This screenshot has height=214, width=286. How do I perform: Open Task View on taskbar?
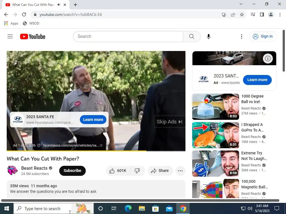[114, 208]
